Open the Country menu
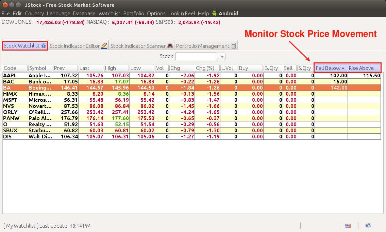The image size is (386, 232). 34,14
